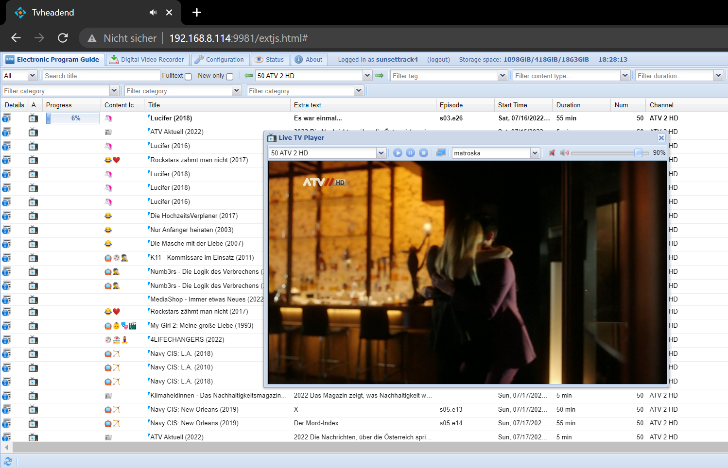Open the About tab

tap(309, 59)
